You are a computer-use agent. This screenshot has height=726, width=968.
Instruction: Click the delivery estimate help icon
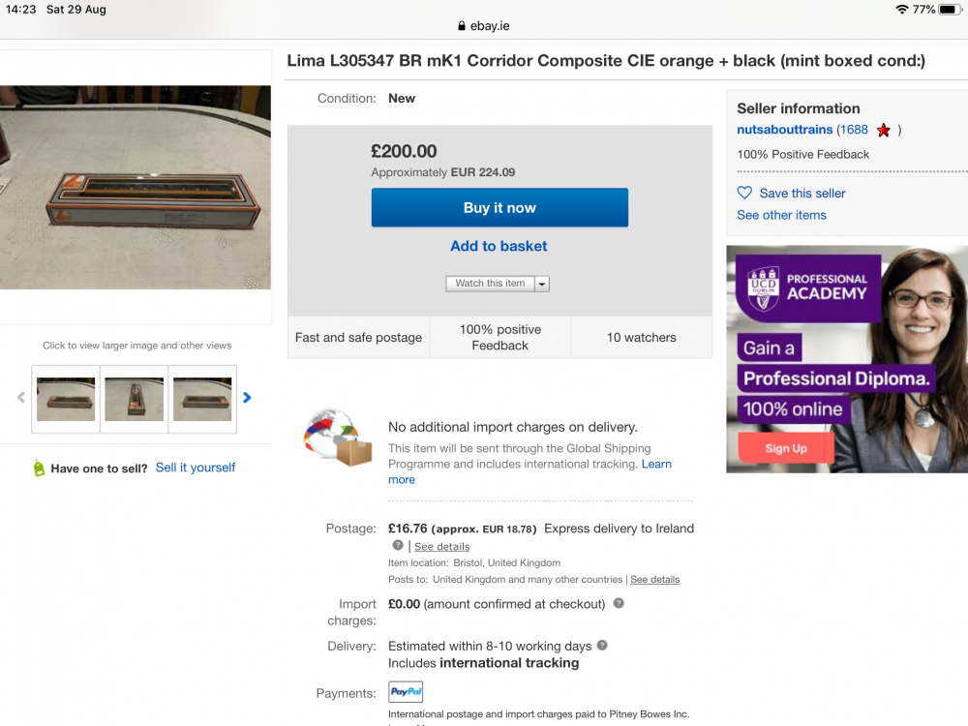click(602, 646)
